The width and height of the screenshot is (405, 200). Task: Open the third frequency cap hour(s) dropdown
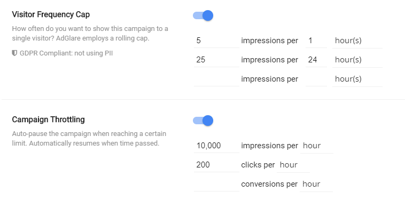pyautogui.click(x=357, y=79)
